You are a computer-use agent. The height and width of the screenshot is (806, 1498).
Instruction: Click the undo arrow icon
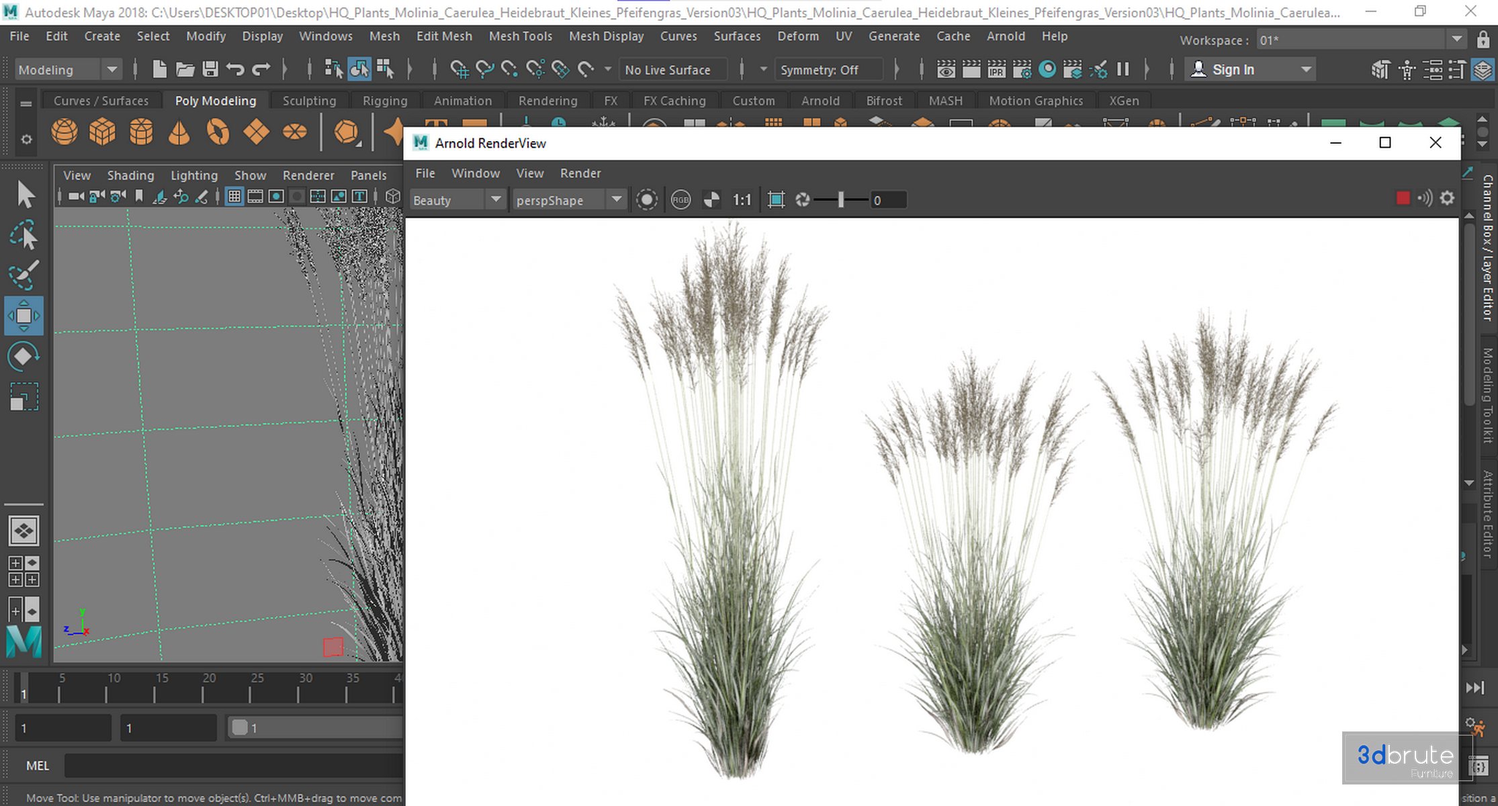235,69
